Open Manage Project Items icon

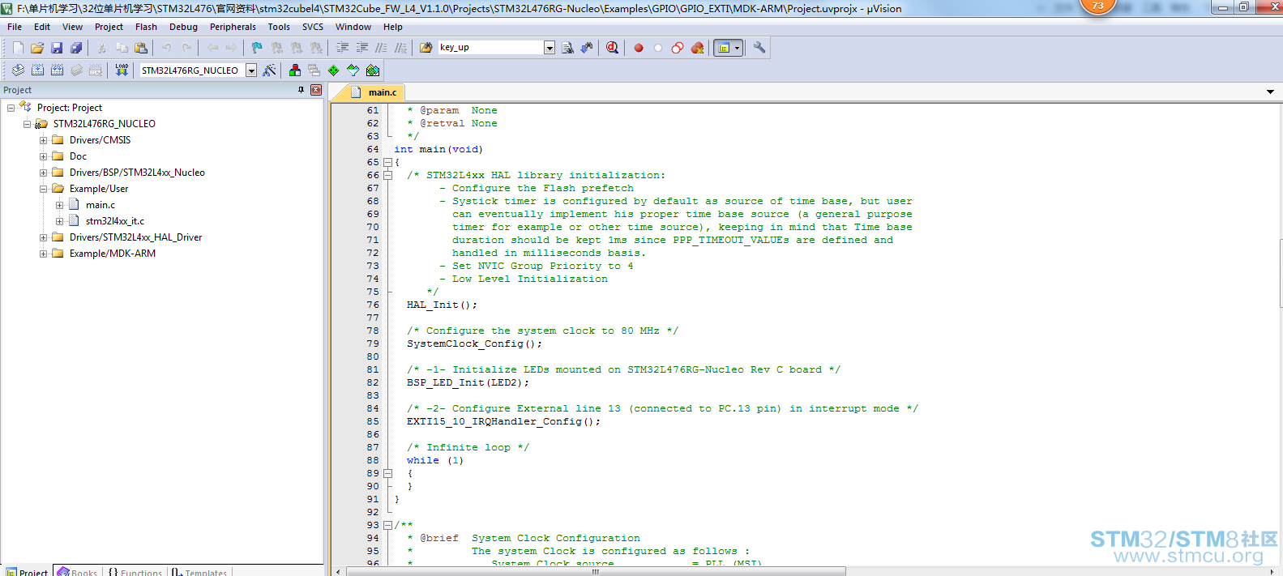click(x=295, y=70)
